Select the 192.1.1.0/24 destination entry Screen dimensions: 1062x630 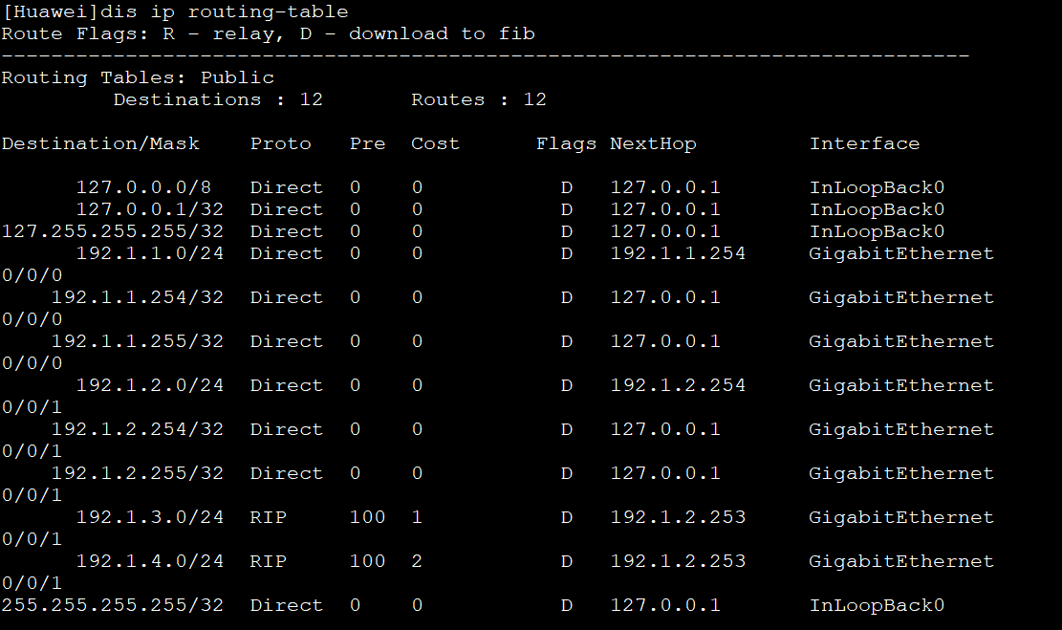(149, 254)
